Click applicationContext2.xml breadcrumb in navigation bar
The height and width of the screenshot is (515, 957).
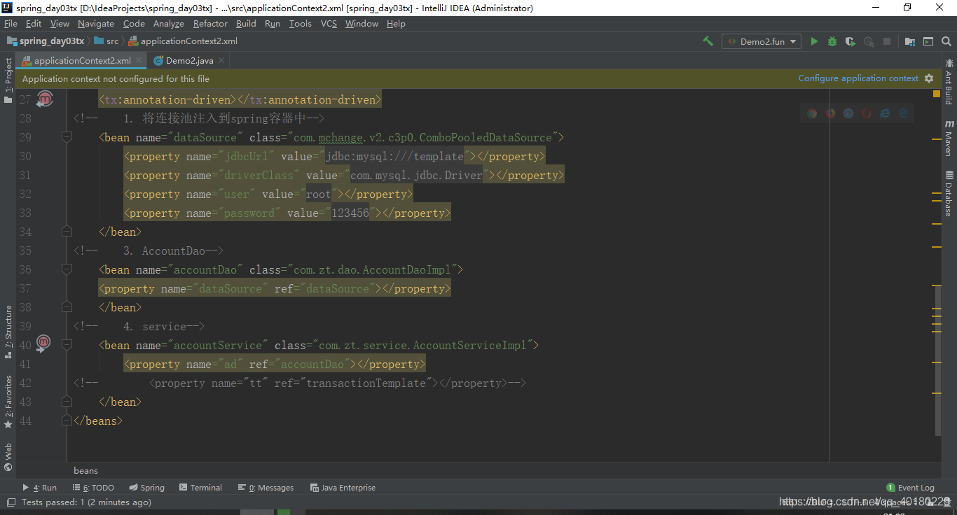(183, 41)
